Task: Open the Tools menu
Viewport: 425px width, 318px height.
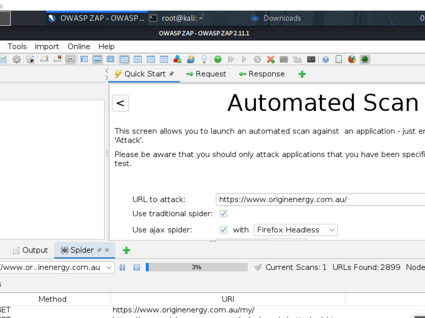Action: pos(17,47)
